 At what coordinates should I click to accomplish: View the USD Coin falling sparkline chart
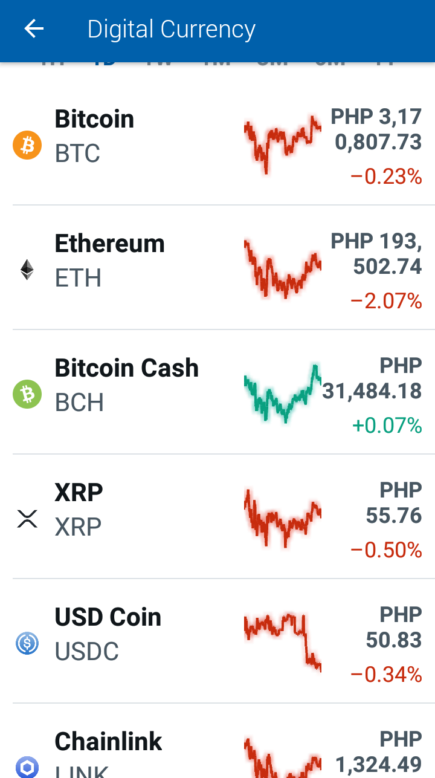(283, 643)
